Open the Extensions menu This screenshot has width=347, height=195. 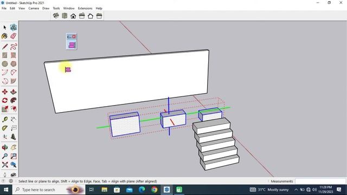(85, 8)
